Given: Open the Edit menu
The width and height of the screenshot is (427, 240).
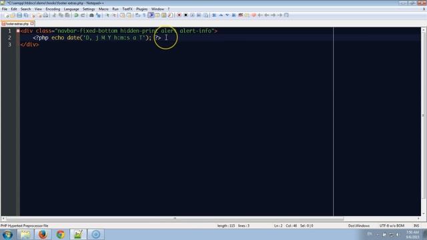Looking at the screenshot, I should click(x=14, y=9).
